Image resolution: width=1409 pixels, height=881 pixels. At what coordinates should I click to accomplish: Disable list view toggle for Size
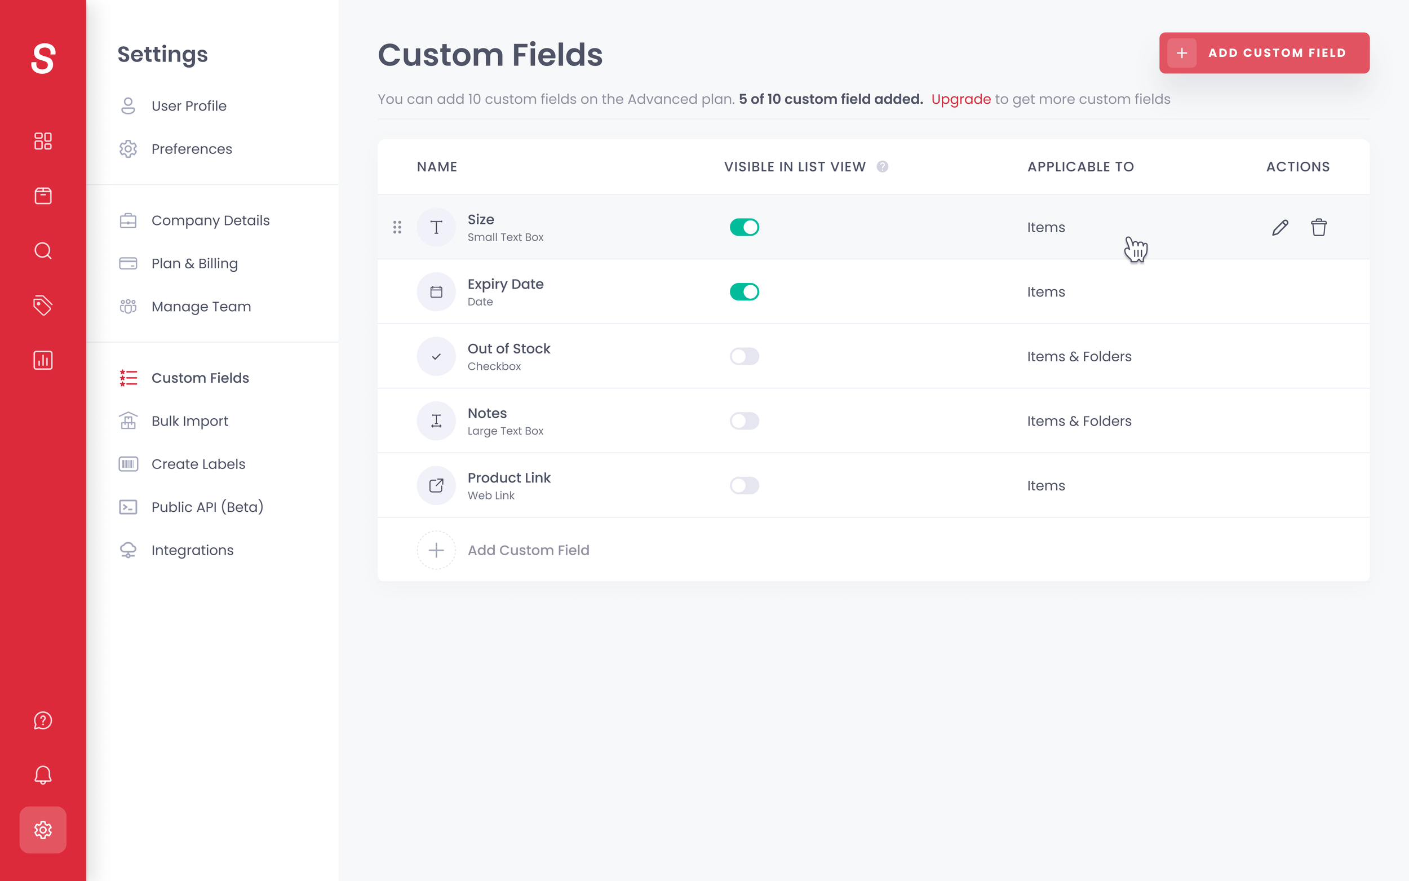point(745,227)
